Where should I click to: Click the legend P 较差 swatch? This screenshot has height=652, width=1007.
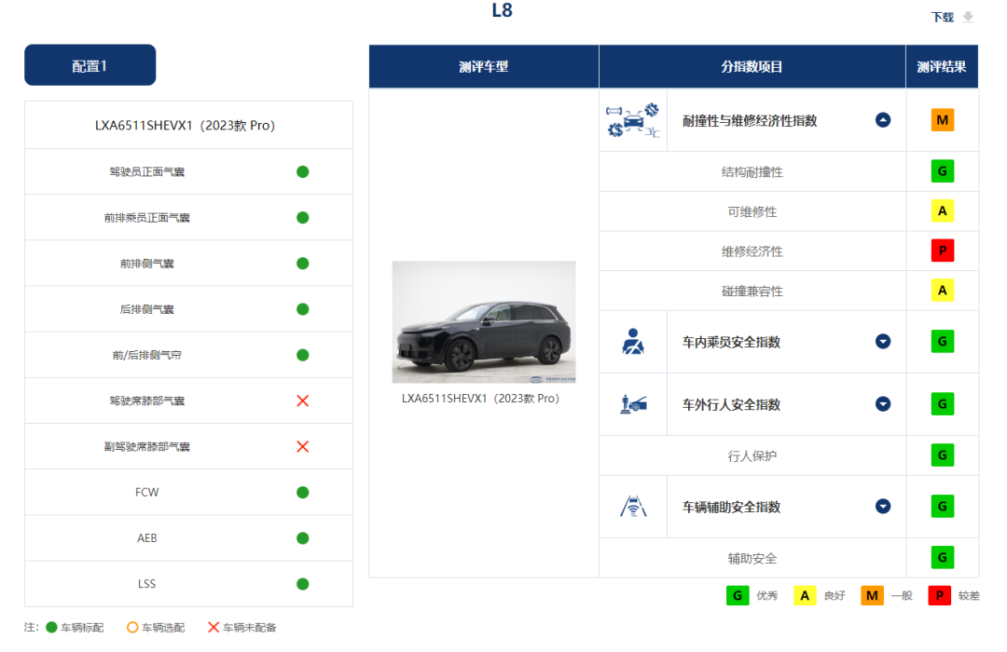[939, 595]
